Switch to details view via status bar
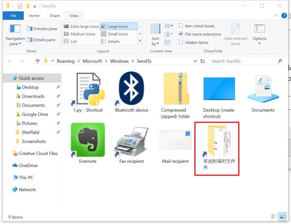Image resolution: width=291 pixels, height=224 pixels. pyautogui.click(x=274, y=216)
